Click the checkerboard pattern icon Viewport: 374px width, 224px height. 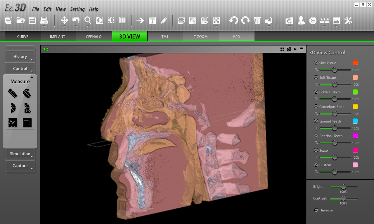coord(216,20)
